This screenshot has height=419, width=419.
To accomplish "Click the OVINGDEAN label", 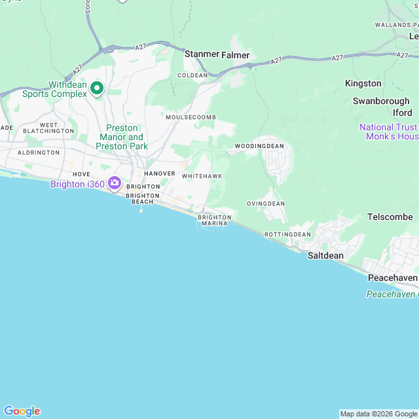I will [x=266, y=204].
